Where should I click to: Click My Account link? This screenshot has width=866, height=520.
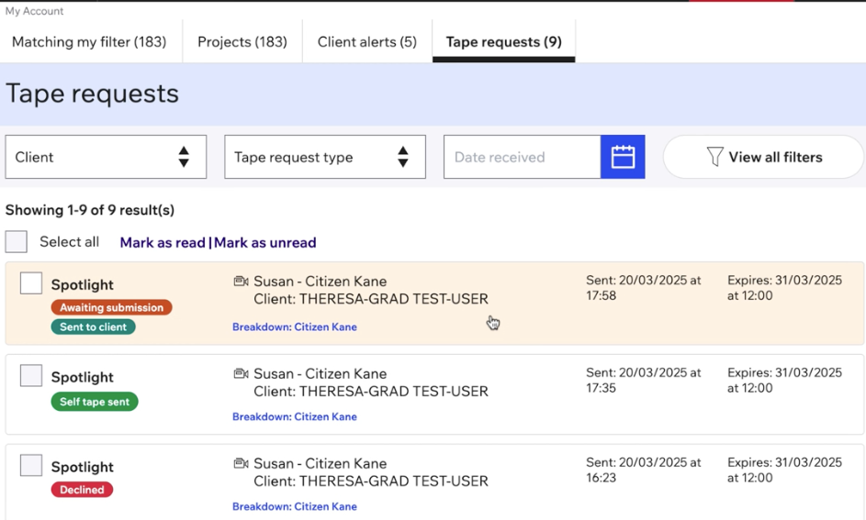pos(34,11)
